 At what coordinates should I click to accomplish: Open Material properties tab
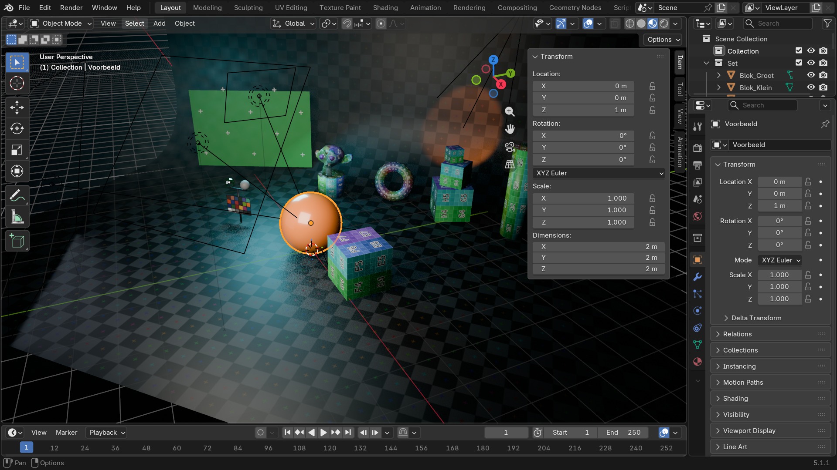click(697, 362)
